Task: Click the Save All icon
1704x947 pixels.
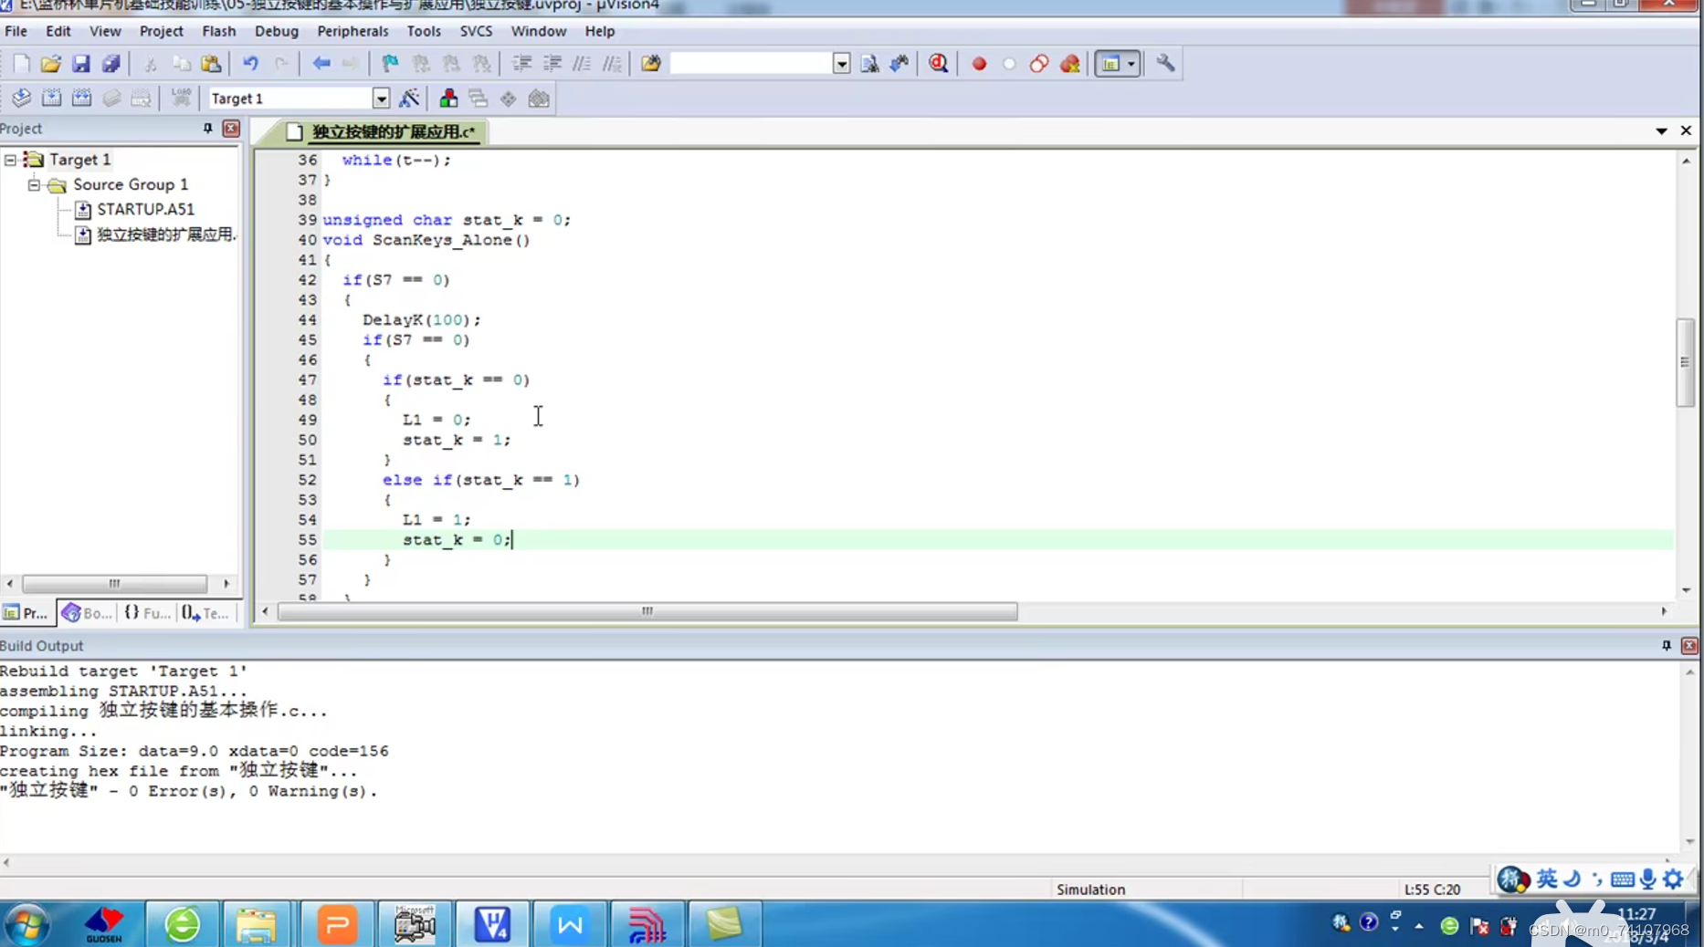Action: pyautogui.click(x=111, y=64)
